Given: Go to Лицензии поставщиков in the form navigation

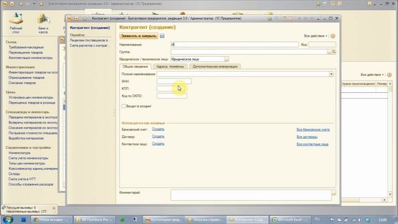Looking at the screenshot, I should (x=90, y=40).
